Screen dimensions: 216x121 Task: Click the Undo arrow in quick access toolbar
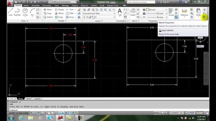pyautogui.click(x=39, y=2)
